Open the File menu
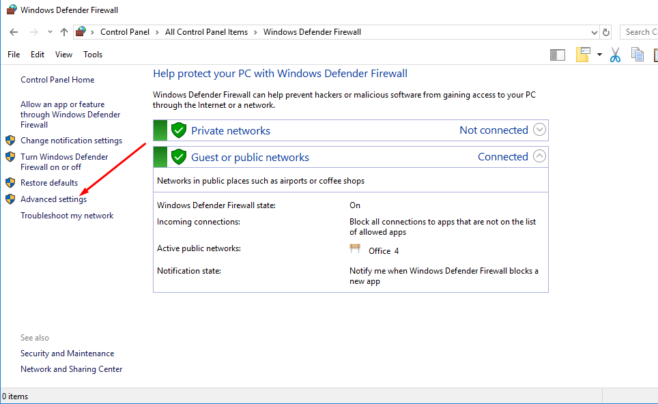This screenshot has width=658, height=404. tap(14, 55)
